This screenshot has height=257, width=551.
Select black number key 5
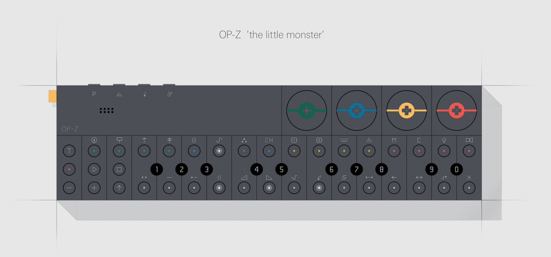(x=282, y=169)
